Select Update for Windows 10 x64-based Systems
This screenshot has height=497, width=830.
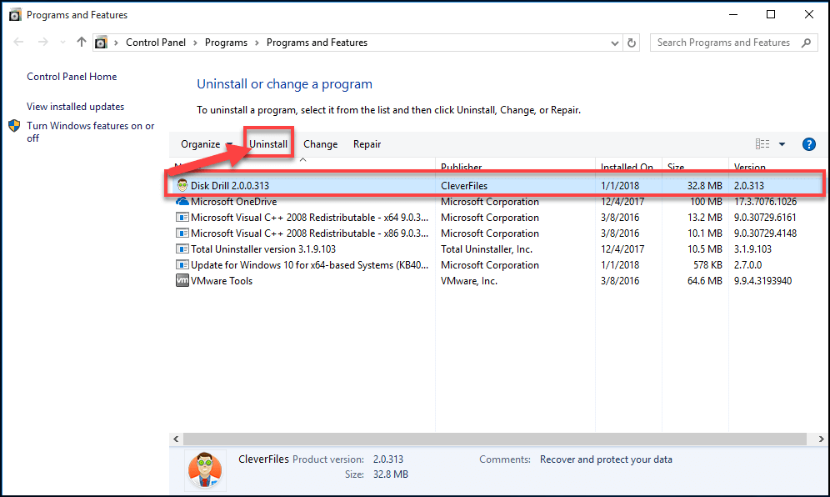496,265
